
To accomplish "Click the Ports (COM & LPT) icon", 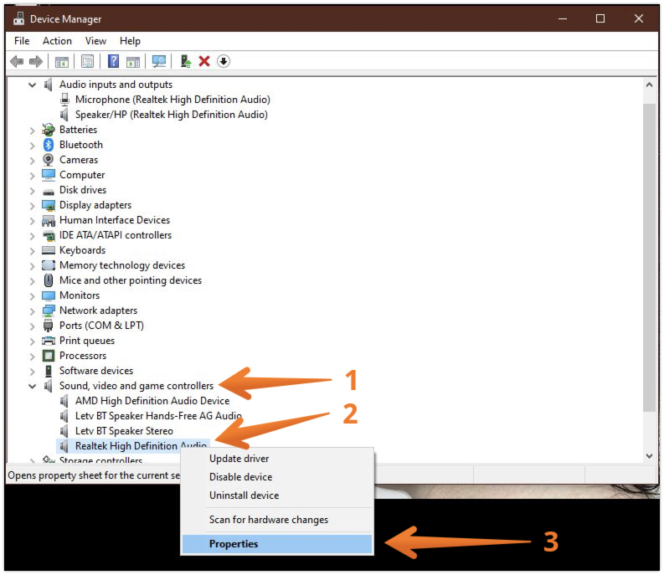I will point(49,326).
